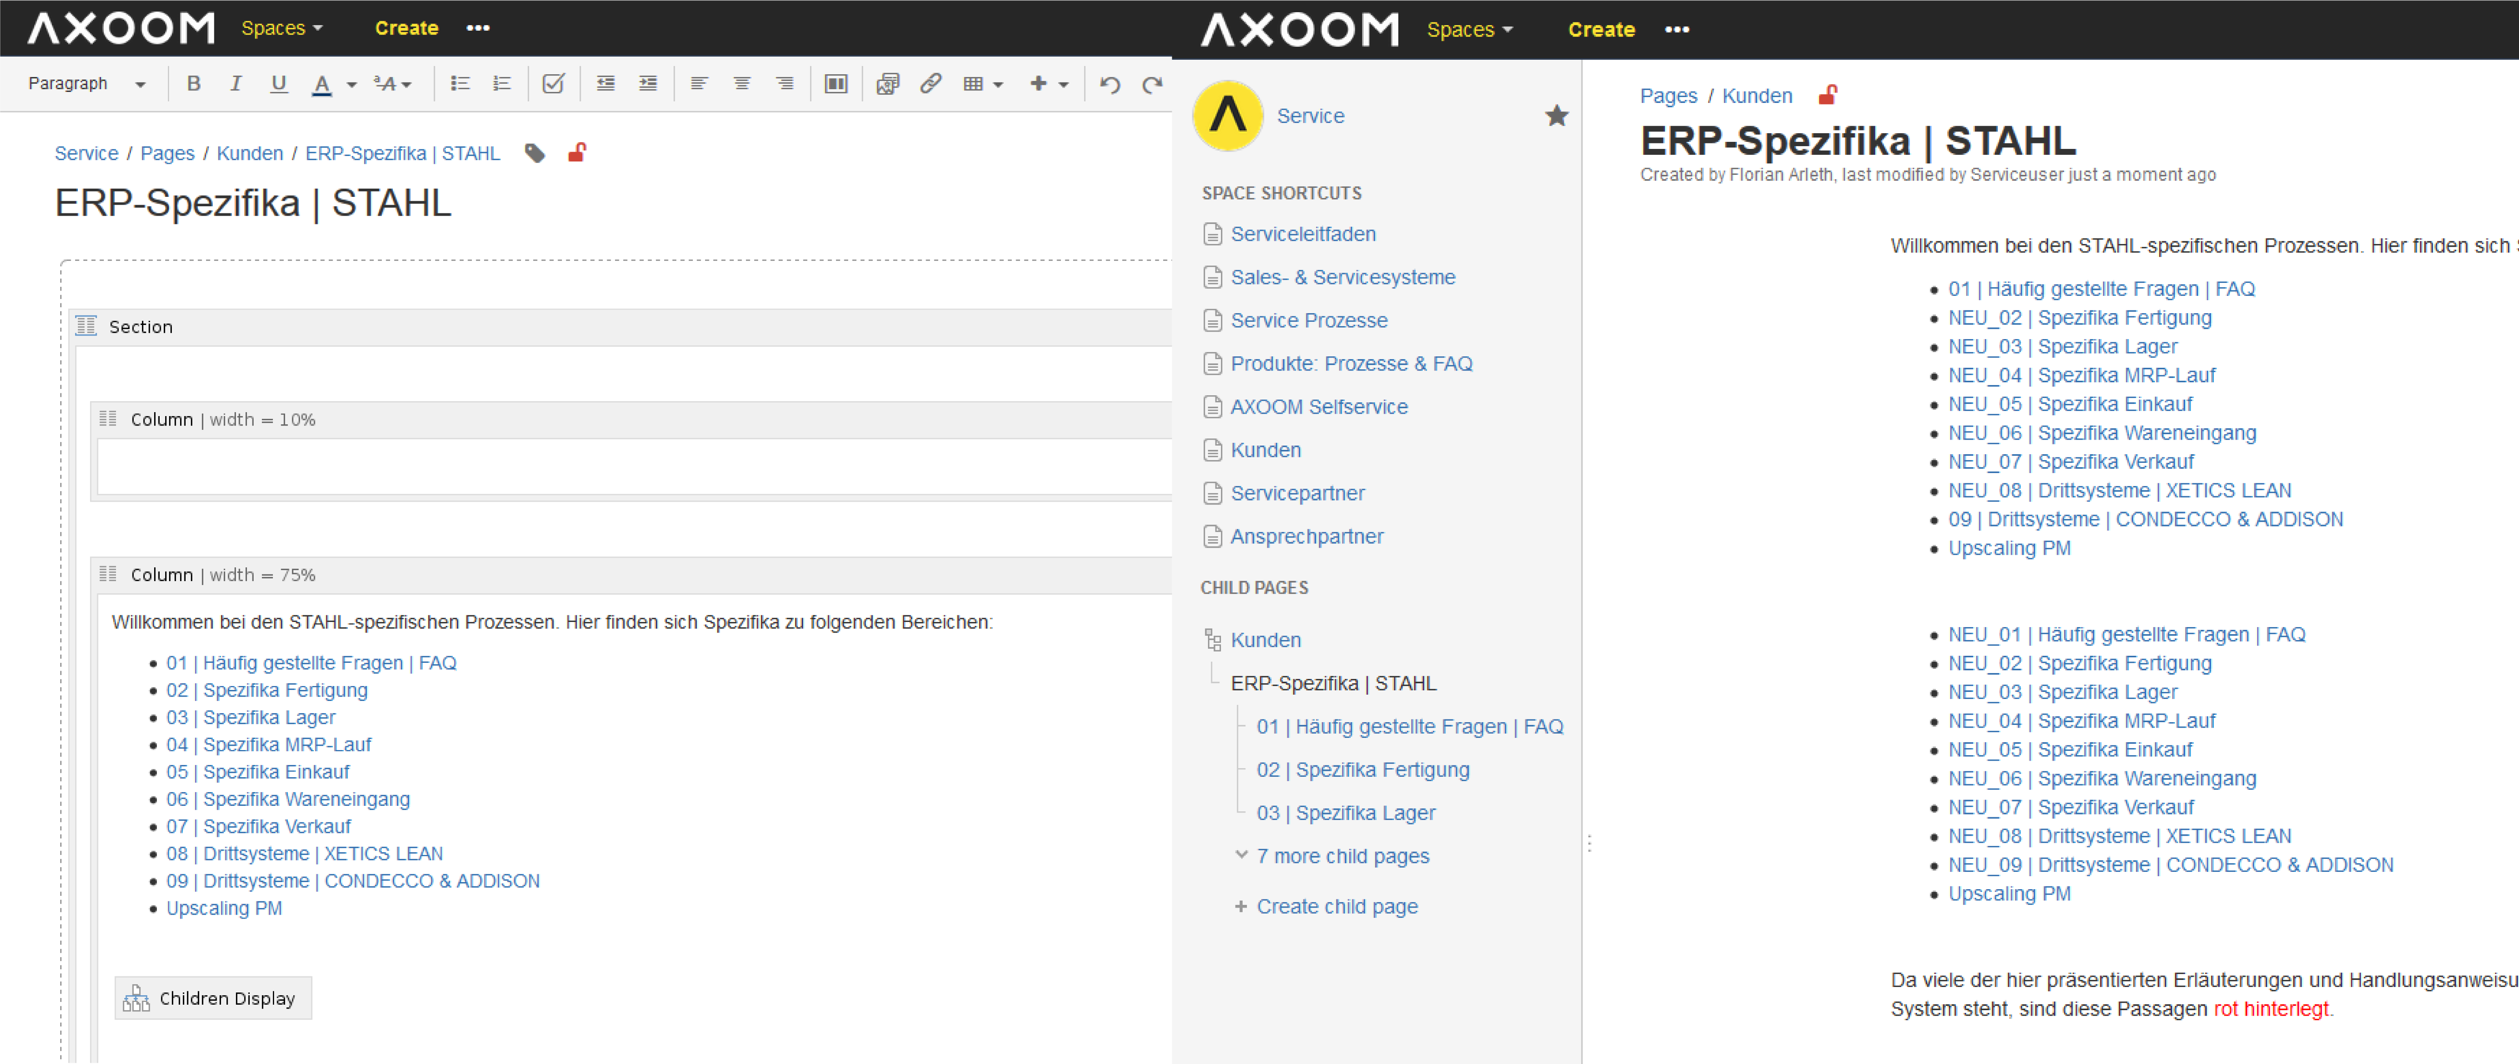This screenshot has height=1064, width=2519.
Task: Open the page layout tool
Action: pos(836,84)
